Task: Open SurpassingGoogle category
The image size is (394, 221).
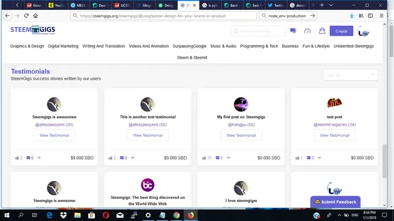Action: pyautogui.click(x=190, y=46)
